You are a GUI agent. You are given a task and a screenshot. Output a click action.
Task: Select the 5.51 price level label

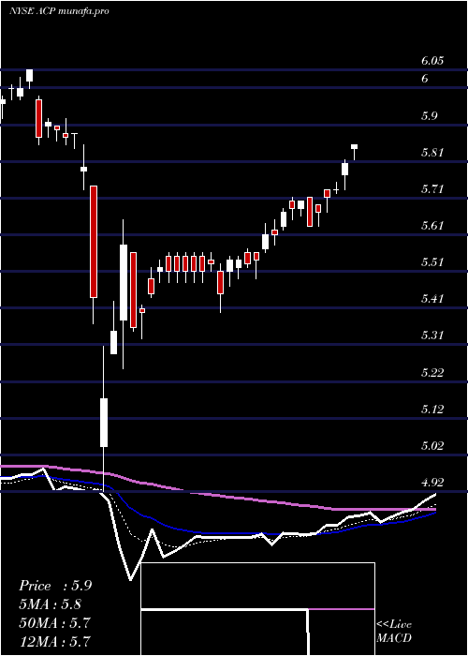(432, 262)
